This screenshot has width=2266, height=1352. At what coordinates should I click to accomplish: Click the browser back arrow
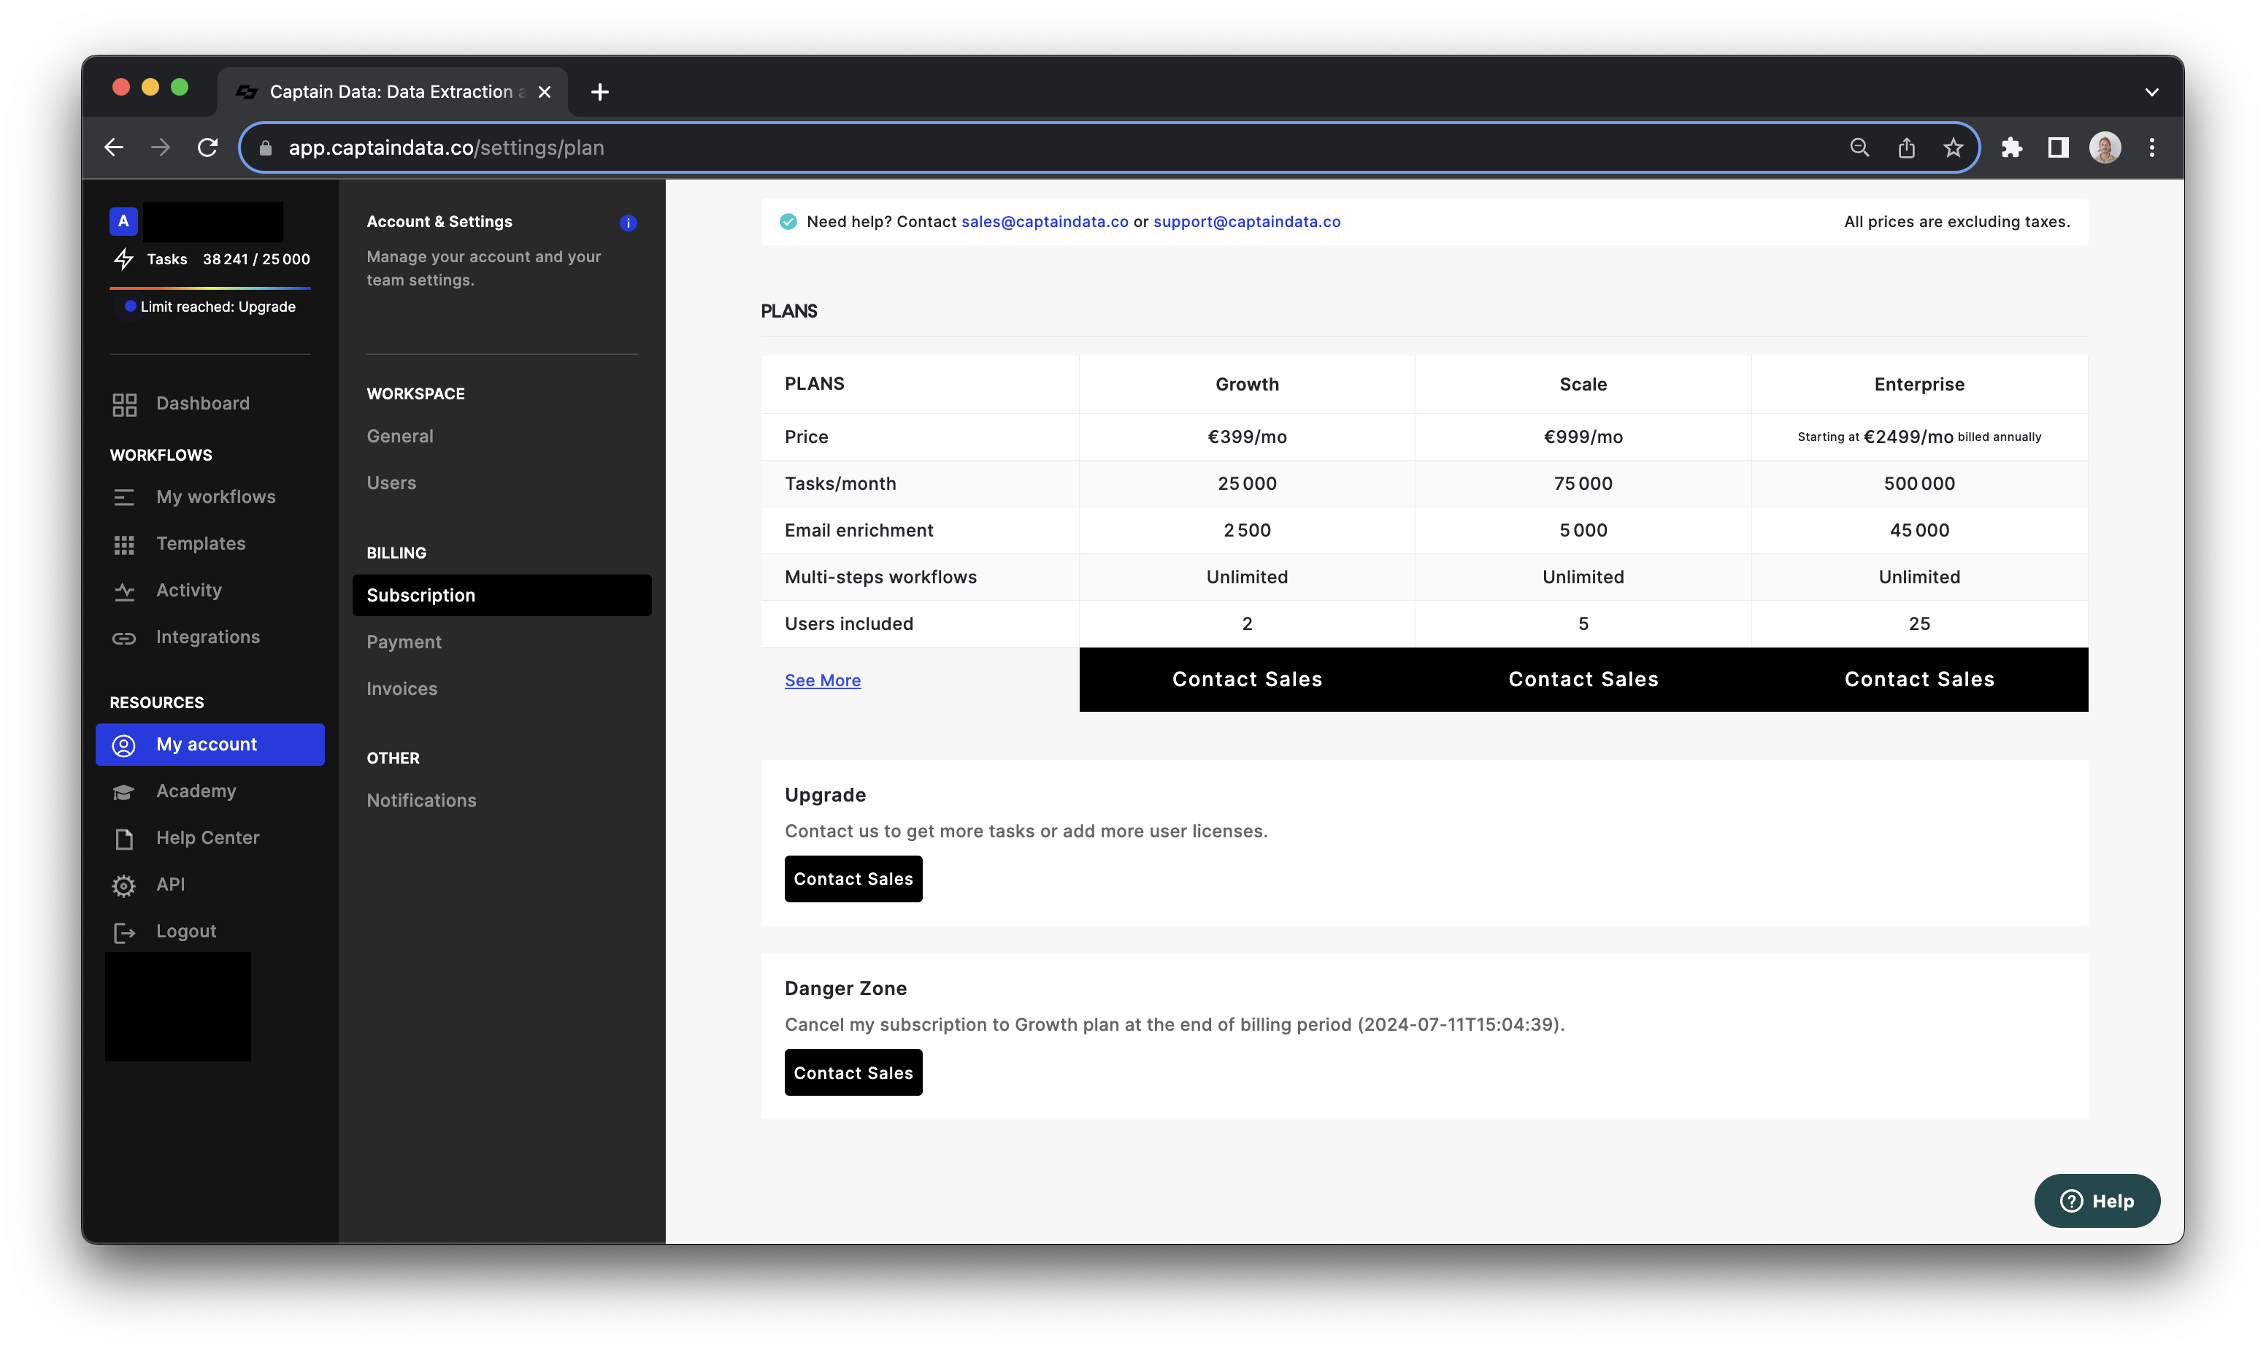114,147
